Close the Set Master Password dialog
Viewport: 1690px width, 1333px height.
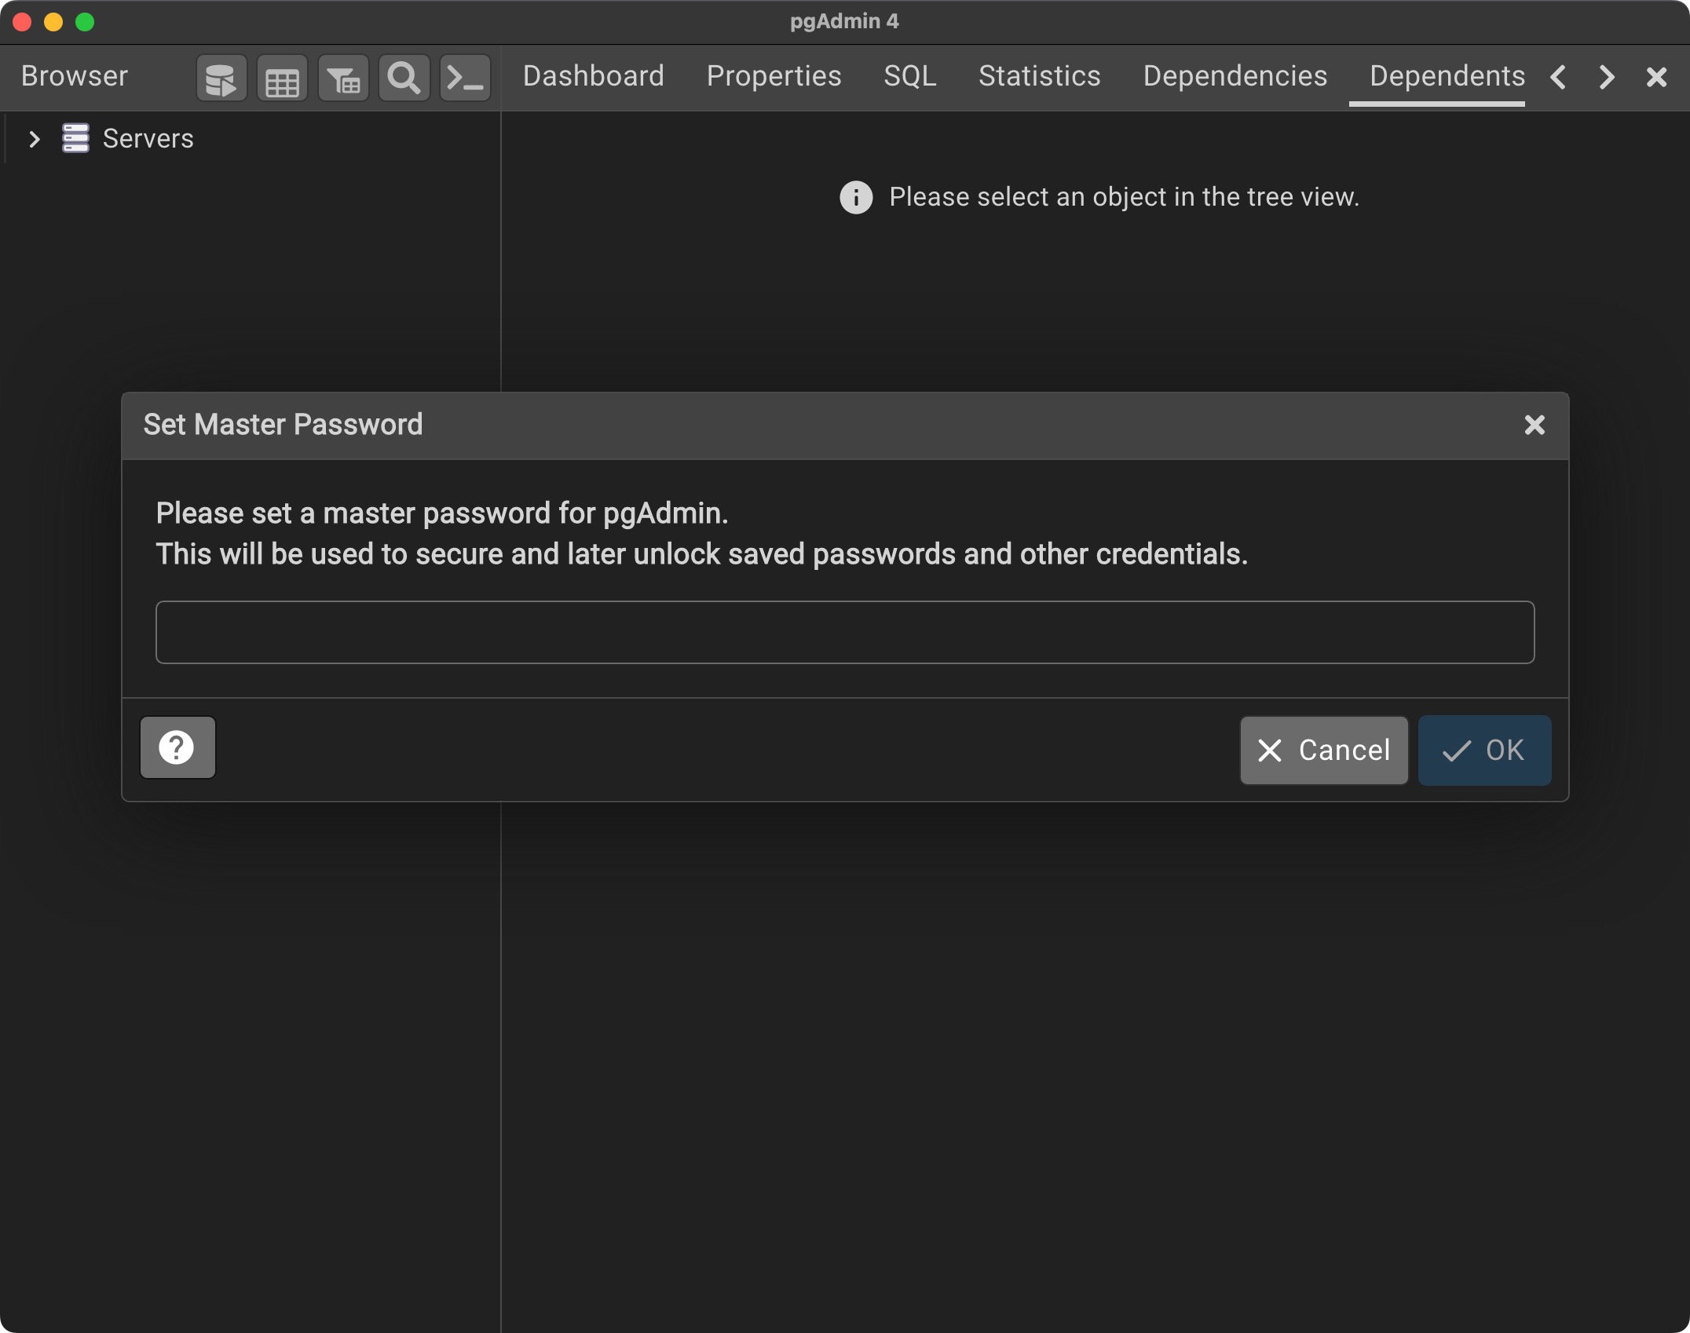tap(1534, 425)
